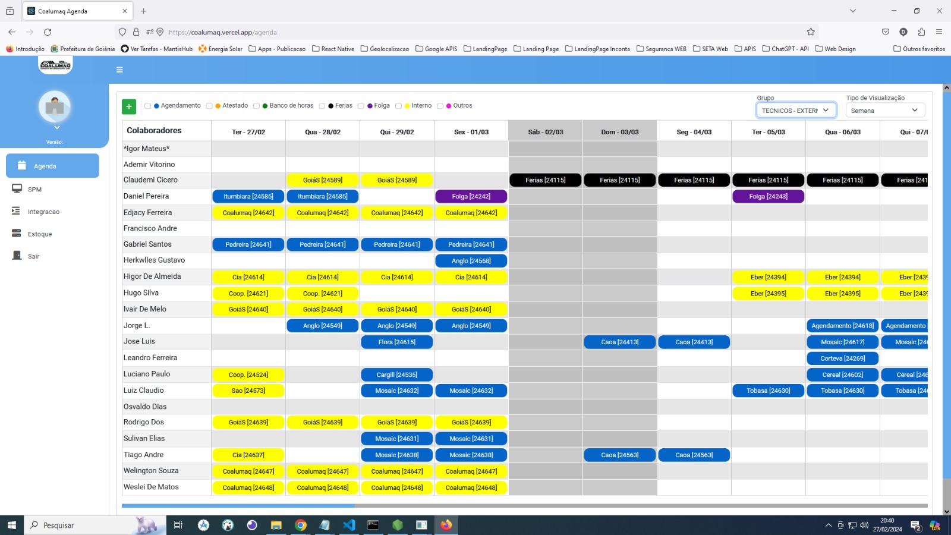
Task: Click the calendar icon next to Agenda
Action: click(22, 165)
